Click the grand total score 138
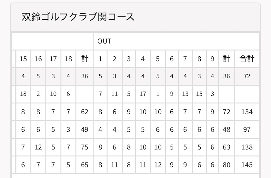 (x=247, y=147)
